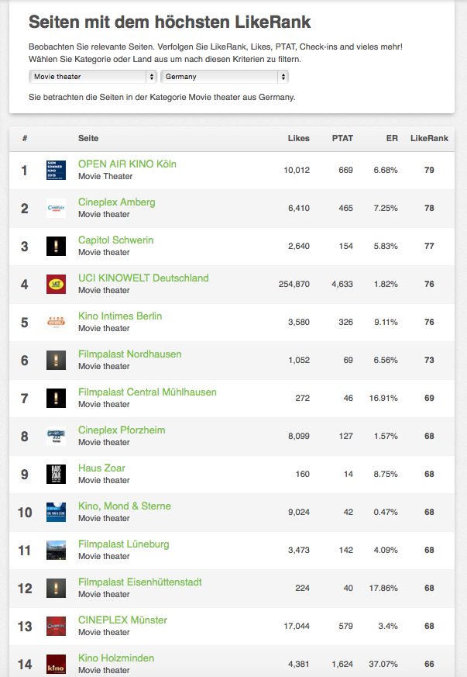Viewport: 467px width, 677px height.
Task: Sort table by LikeRank column header
Action: click(429, 139)
